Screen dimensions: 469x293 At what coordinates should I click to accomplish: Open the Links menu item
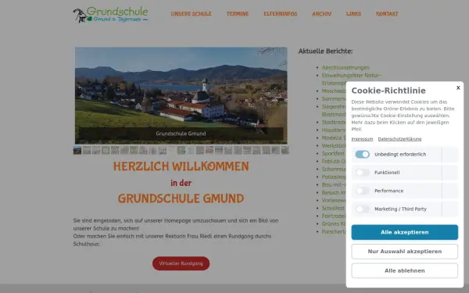point(353,14)
